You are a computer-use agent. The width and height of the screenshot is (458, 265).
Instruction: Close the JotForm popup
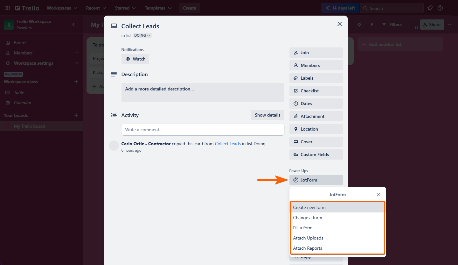coord(378,195)
